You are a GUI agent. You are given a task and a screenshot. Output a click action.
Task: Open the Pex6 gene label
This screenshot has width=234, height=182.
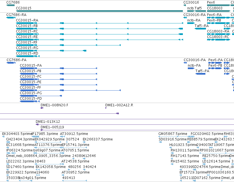coord(211,2)
